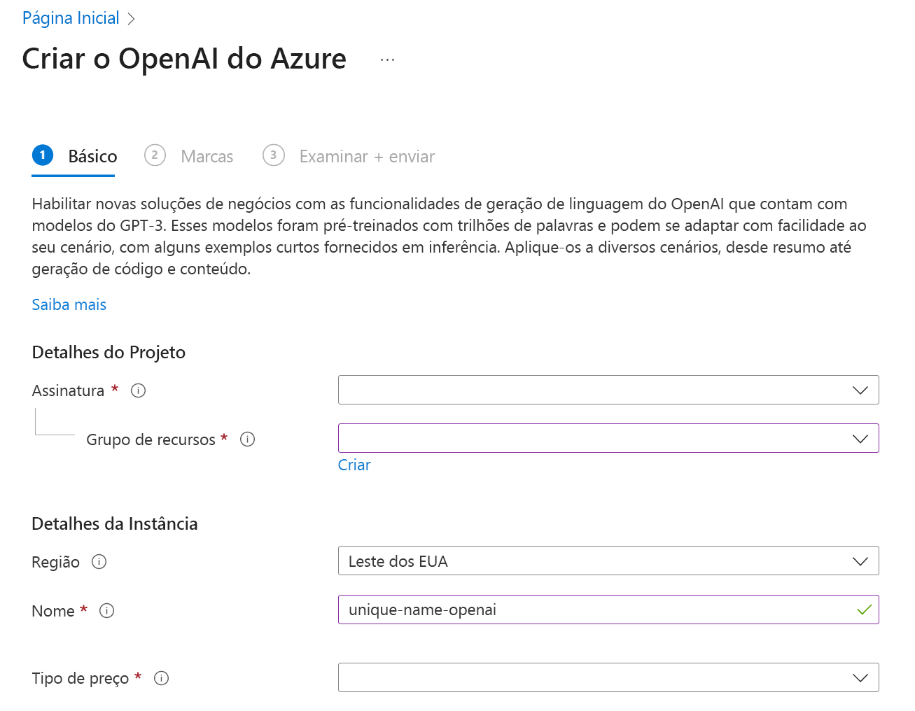915x711 pixels.
Task: Click the Criar link under resource group
Action: click(354, 465)
